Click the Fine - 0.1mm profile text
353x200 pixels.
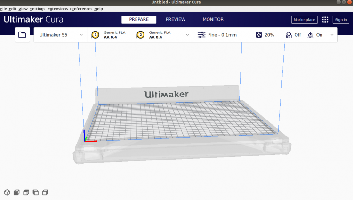click(x=223, y=35)
